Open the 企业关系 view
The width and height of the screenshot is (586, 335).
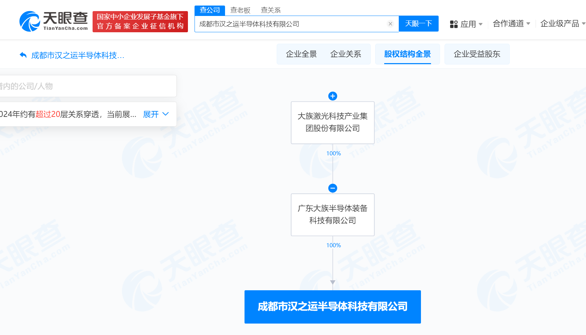[345, 54]
